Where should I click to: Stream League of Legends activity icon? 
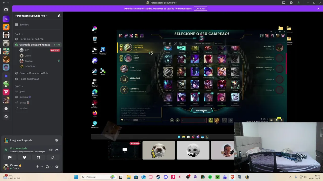point(57,140)
